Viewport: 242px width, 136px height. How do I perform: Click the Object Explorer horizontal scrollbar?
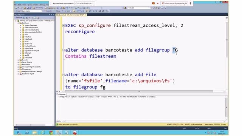(31, 125)
